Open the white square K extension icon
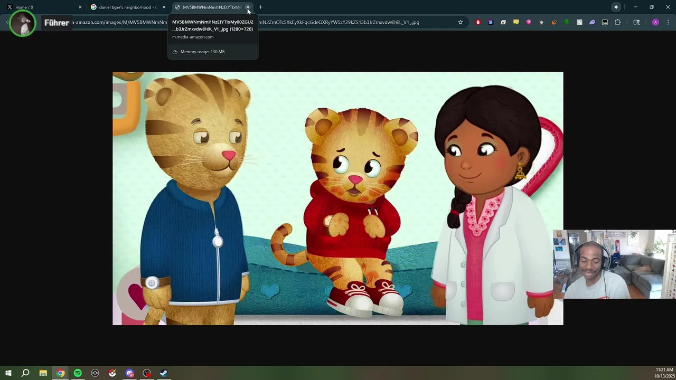Viewport: 676px width, 380px height. [579, 22]
